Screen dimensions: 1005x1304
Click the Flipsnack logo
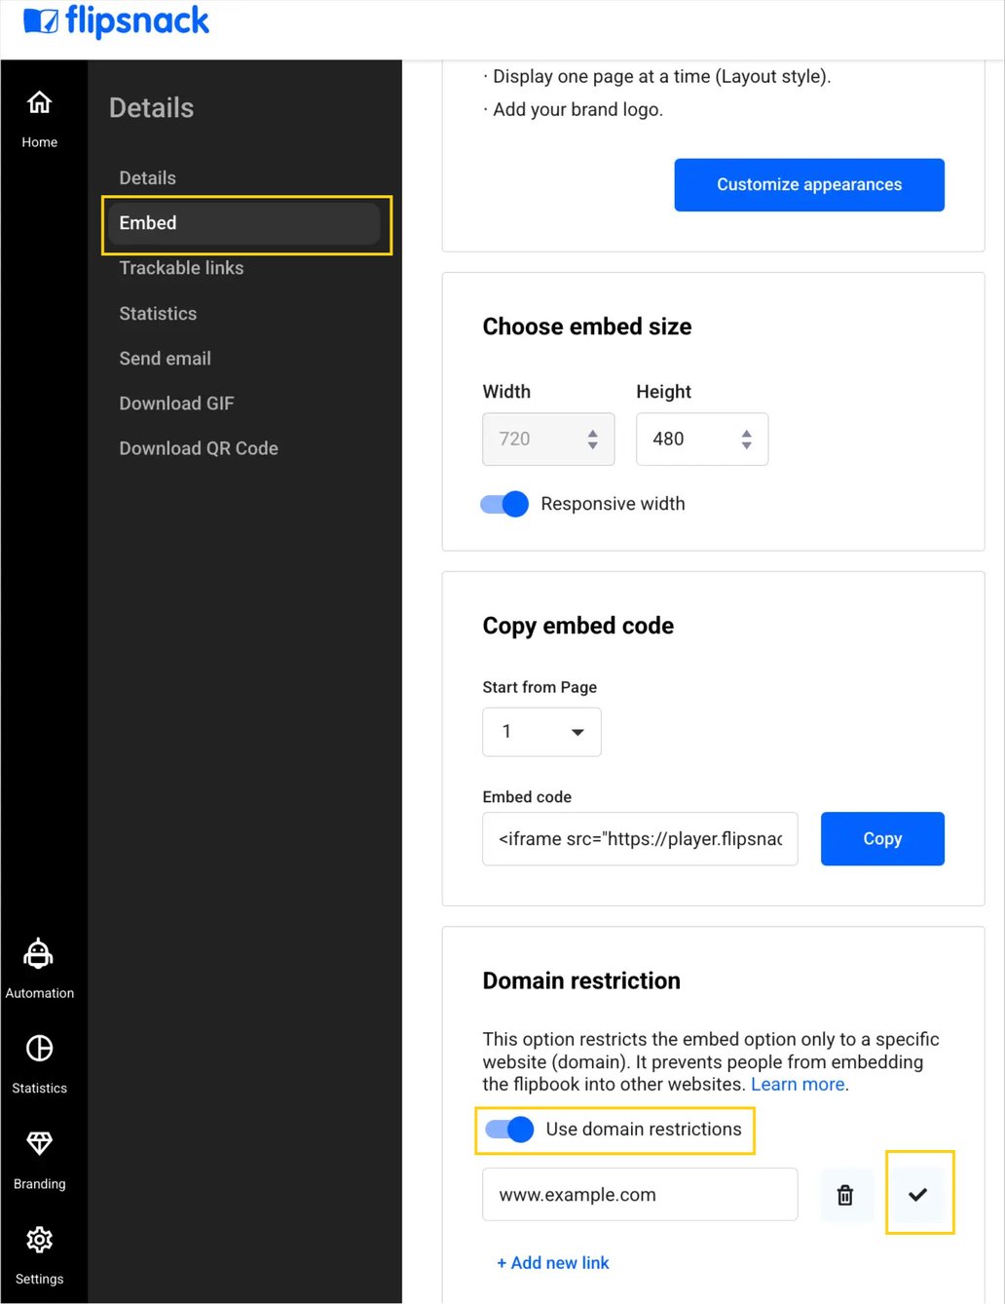tap(115, 21)
